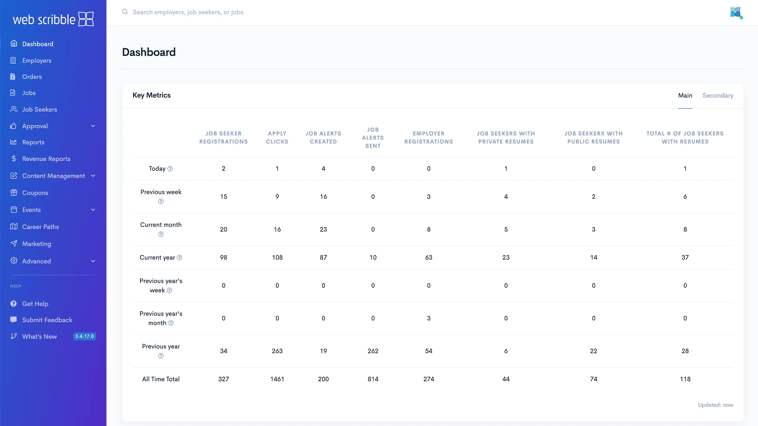Click the Previous year's month help icon
Screen dimensions: 758x426
[x=171, y=323]
